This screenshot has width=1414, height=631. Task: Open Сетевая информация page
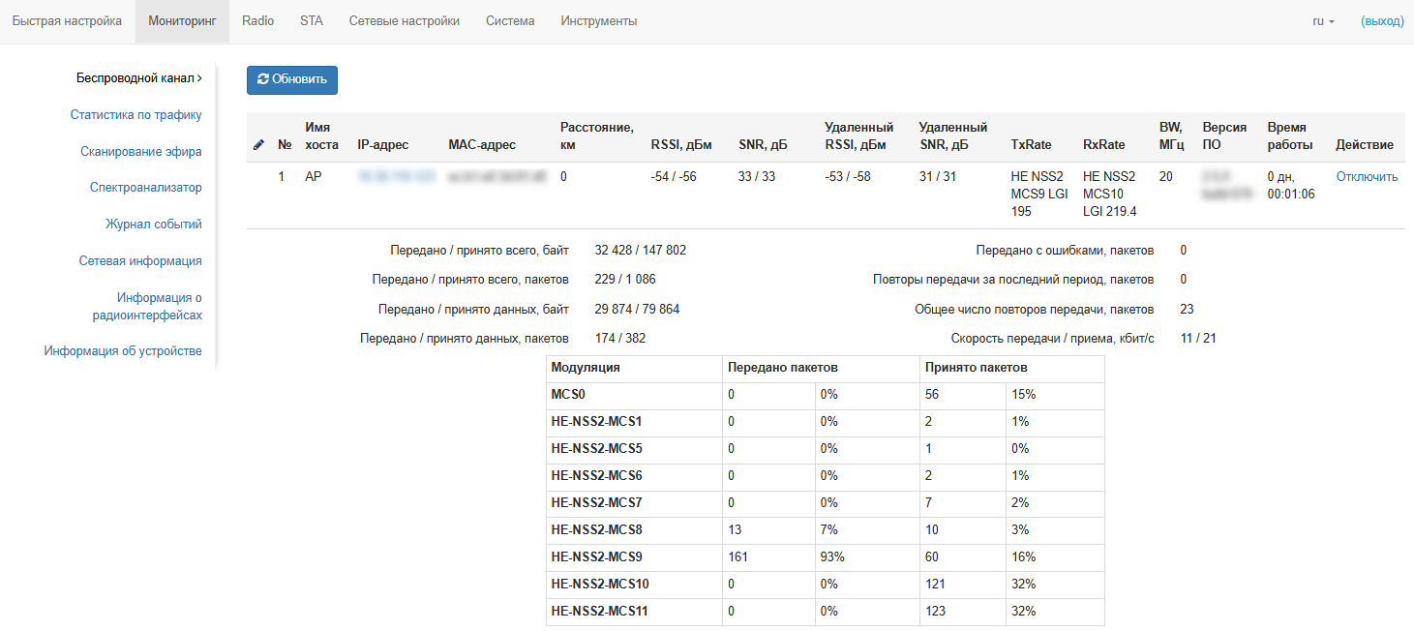click(x=140, y=261)
